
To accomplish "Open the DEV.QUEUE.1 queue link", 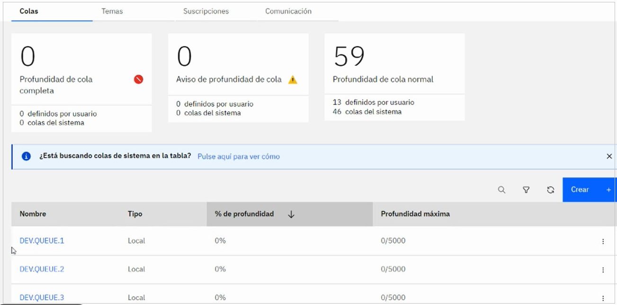I will pos(42,241).
